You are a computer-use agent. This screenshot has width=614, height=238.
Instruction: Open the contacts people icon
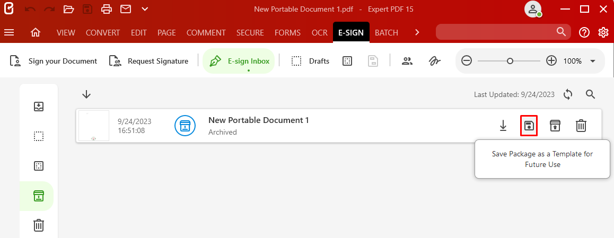408,61
